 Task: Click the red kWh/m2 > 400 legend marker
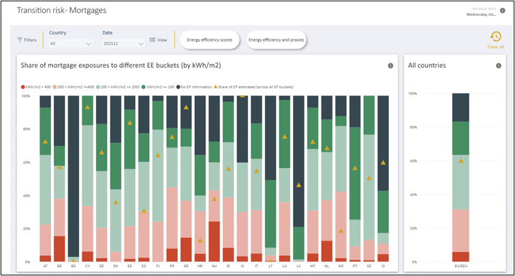coord(22,87)
